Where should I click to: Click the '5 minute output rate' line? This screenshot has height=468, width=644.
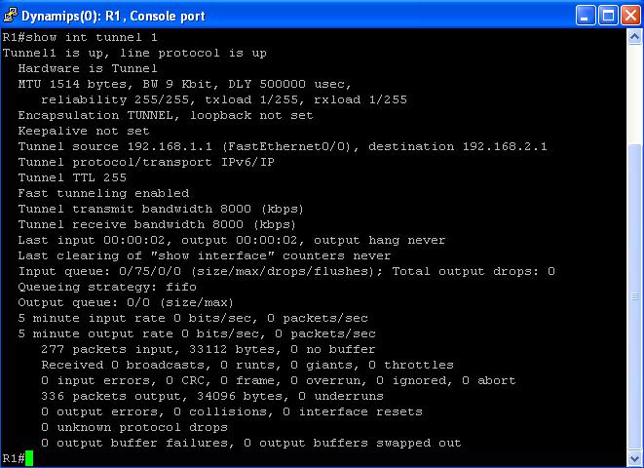click(x=197, y=334)
